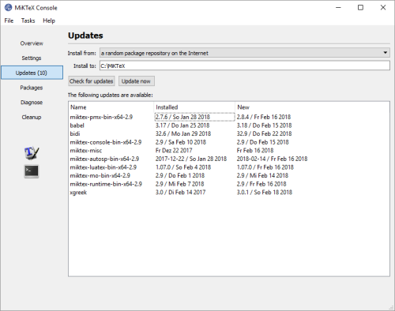Go to the Settings page
The height and width of the screenshot is (311, 395).
click(32, 58)
